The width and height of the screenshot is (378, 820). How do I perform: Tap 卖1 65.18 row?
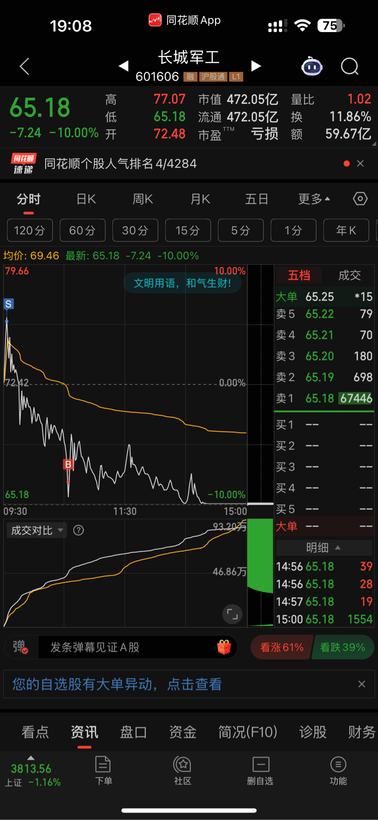click(x=324, y=398)
